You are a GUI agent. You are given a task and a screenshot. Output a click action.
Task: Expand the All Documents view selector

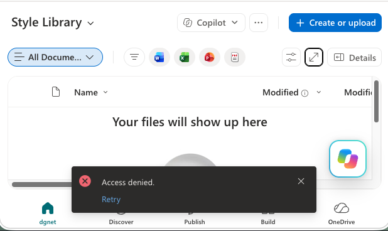tap(55, 57)
